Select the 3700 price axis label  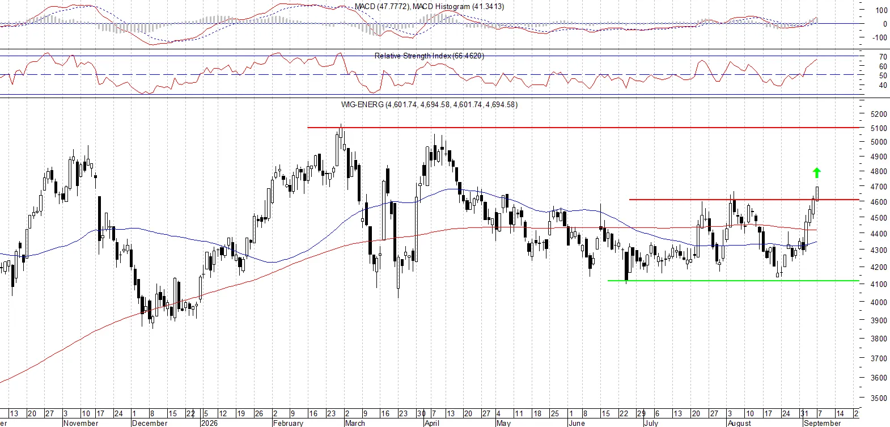[x=879, y=358]
